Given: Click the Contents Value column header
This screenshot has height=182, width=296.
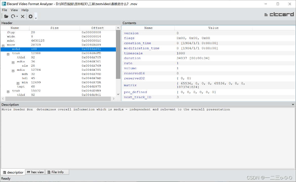Looking at the screenshot, I should point(213,28).
